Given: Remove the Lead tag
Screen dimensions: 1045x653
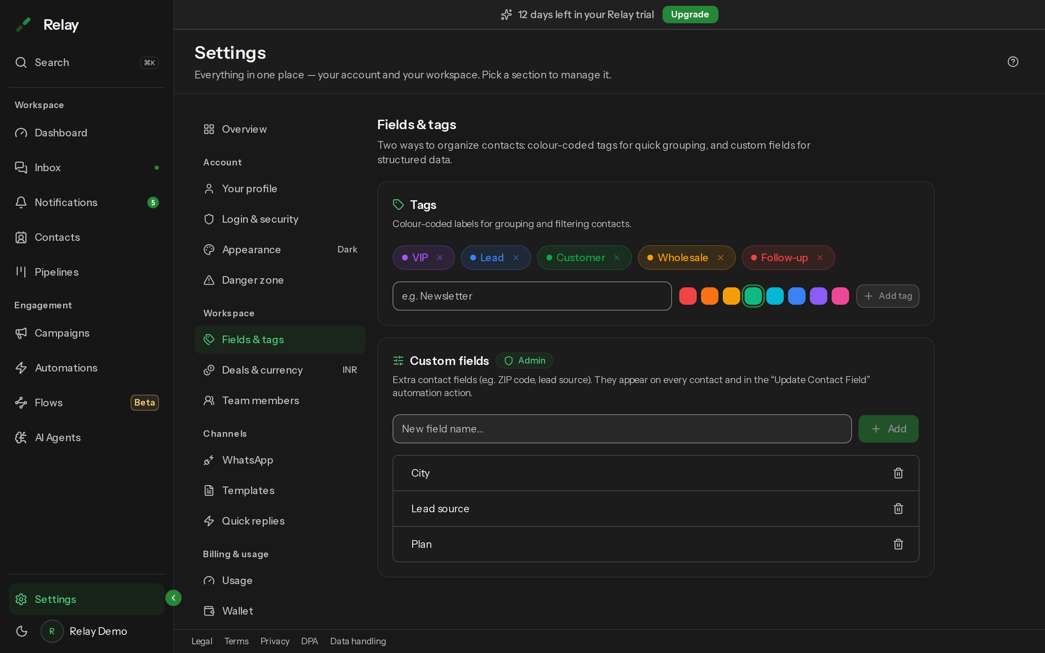Looking at the screenshot, I should coord(516,258).
